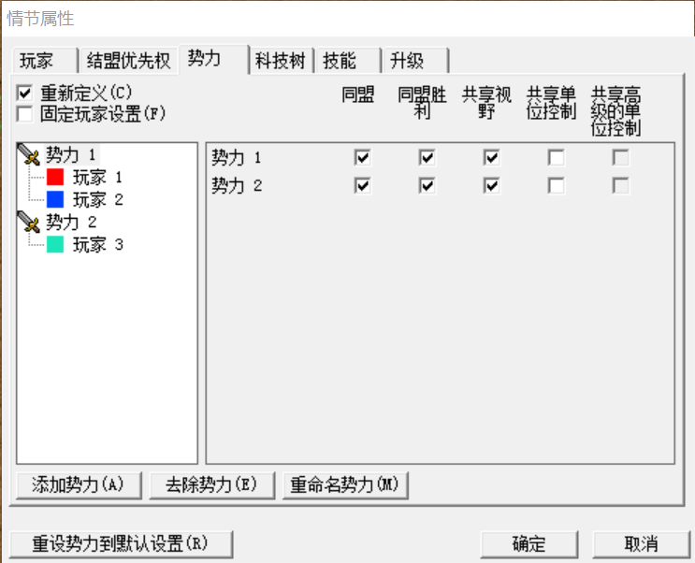The width and height of the screenshot is (695, 563).
Task: Click the 去除势力(E) button
Action: point(211,485)
